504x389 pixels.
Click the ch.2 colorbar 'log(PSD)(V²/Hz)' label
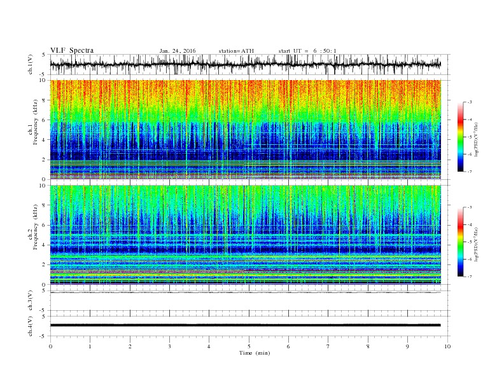coord(477,244)
